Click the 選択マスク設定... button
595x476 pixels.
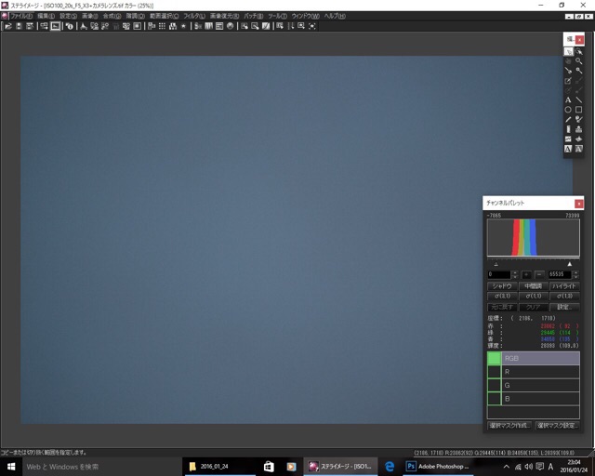558,426
